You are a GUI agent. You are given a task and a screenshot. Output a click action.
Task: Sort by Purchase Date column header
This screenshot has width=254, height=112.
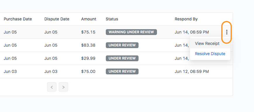coord(18,19)
